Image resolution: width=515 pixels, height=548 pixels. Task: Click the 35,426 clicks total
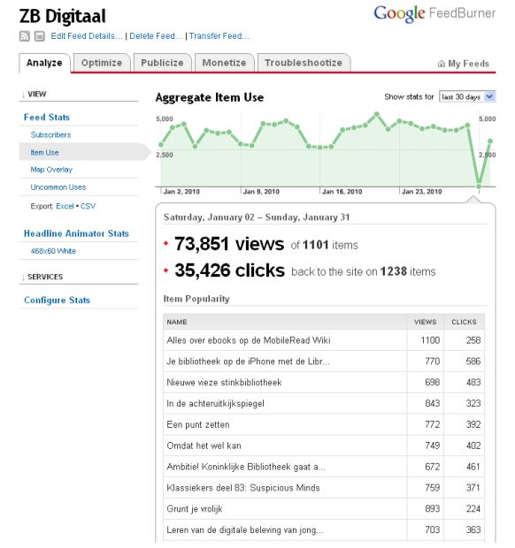tap(230, 270)
